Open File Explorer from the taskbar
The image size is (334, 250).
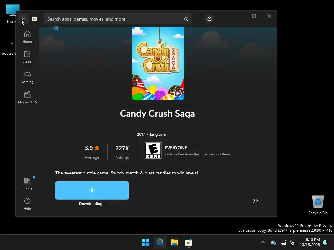(174, 242)
